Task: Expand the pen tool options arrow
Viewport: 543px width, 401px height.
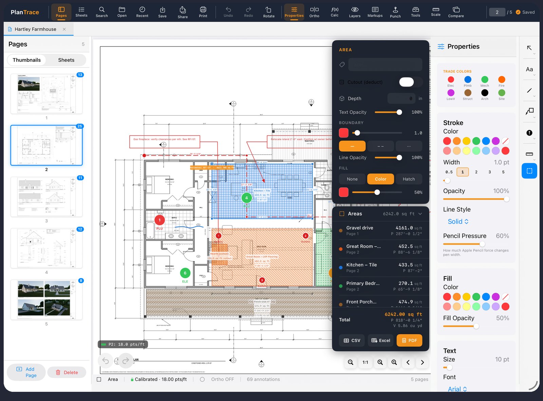Action: tap(534, 96)
